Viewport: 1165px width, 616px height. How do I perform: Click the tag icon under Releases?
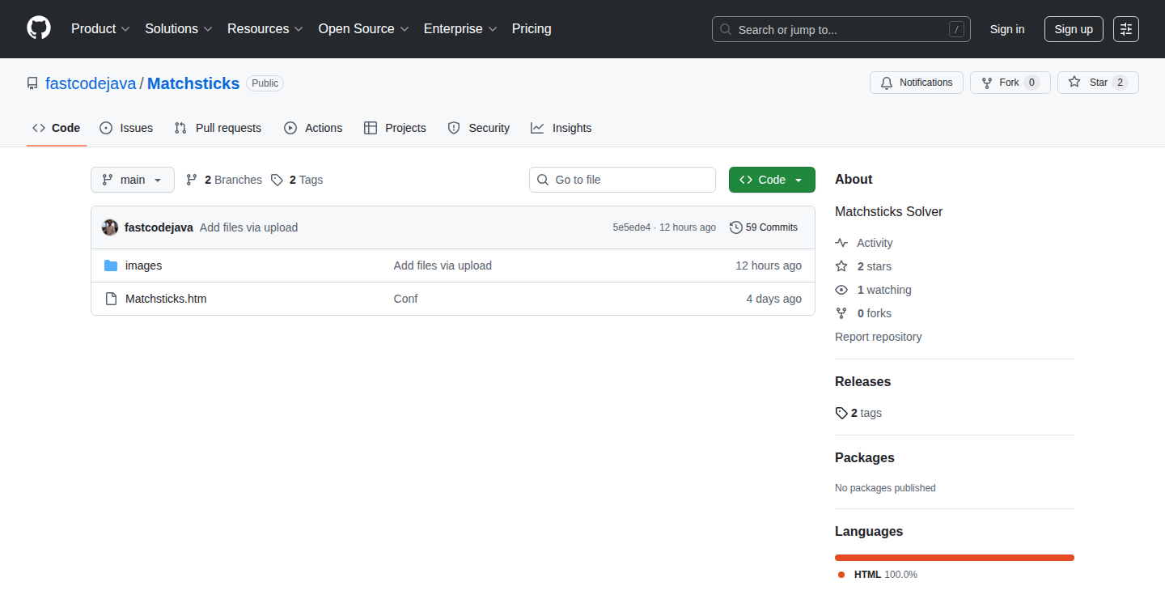(841, 413)
